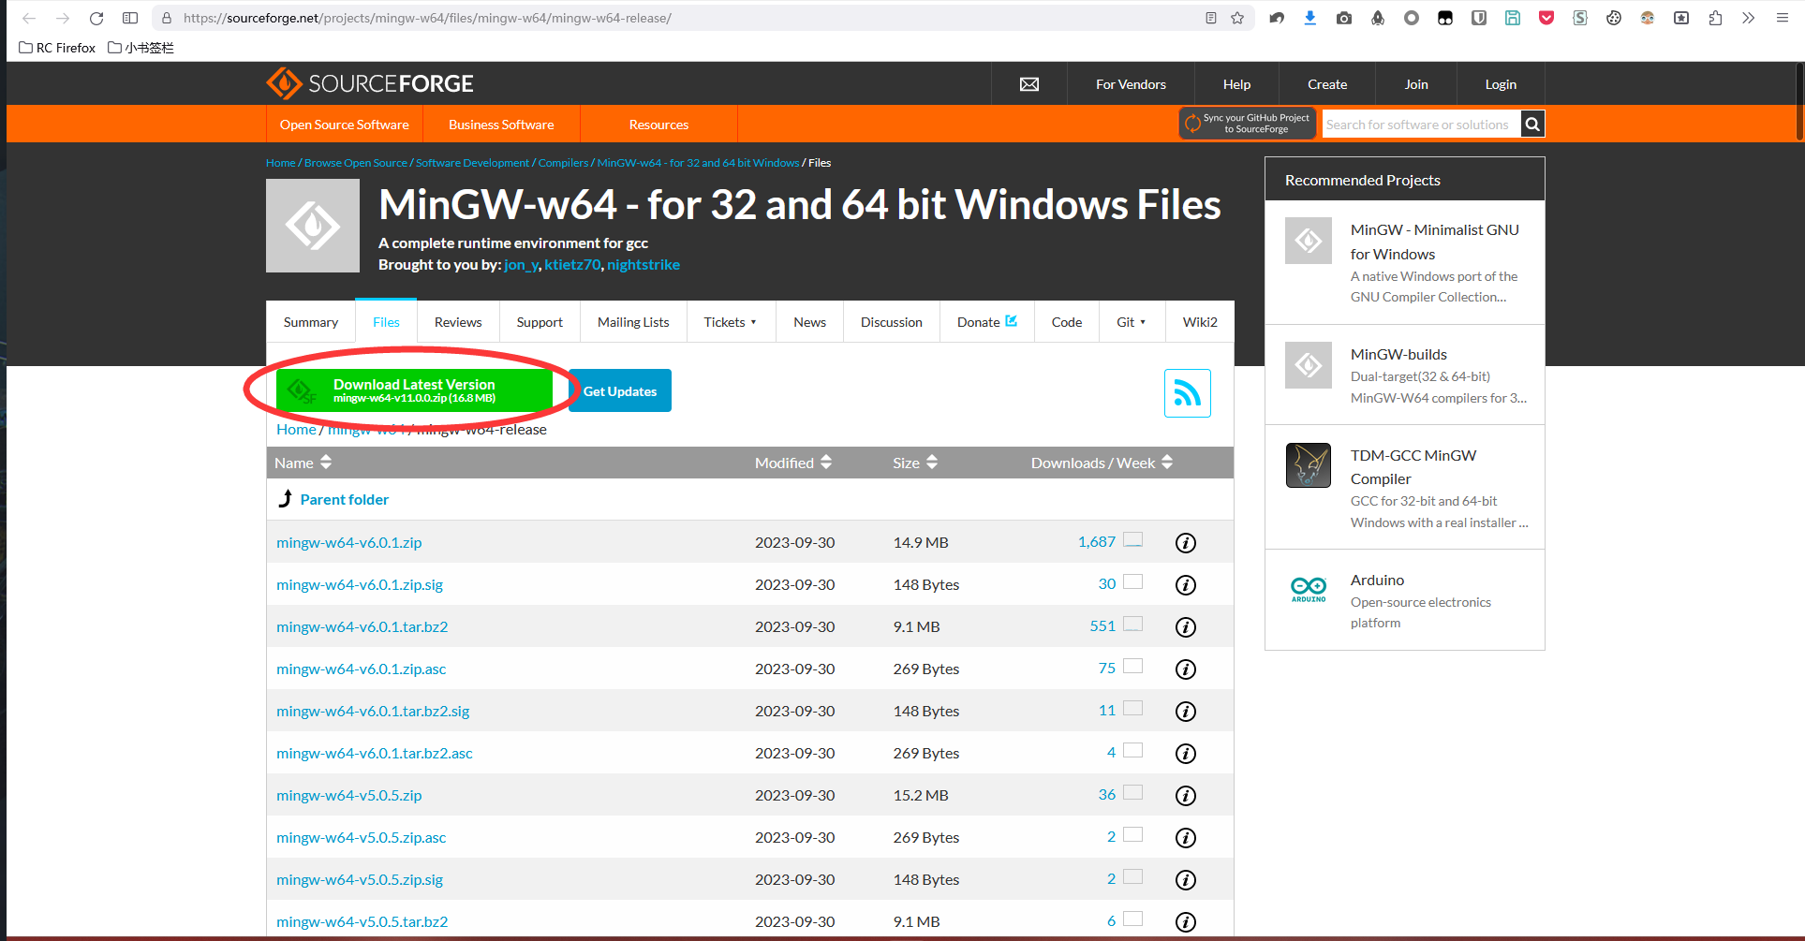Show info for mingw-w64-v6.0.1.zip
The image size is (1805, 941).
[x=1186, y=543]
